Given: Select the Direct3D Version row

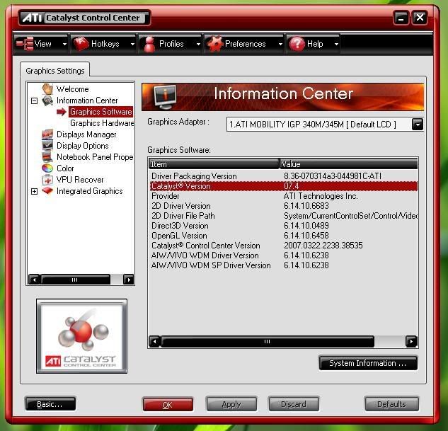Looking at the screenshot, I should coord(284,226).
